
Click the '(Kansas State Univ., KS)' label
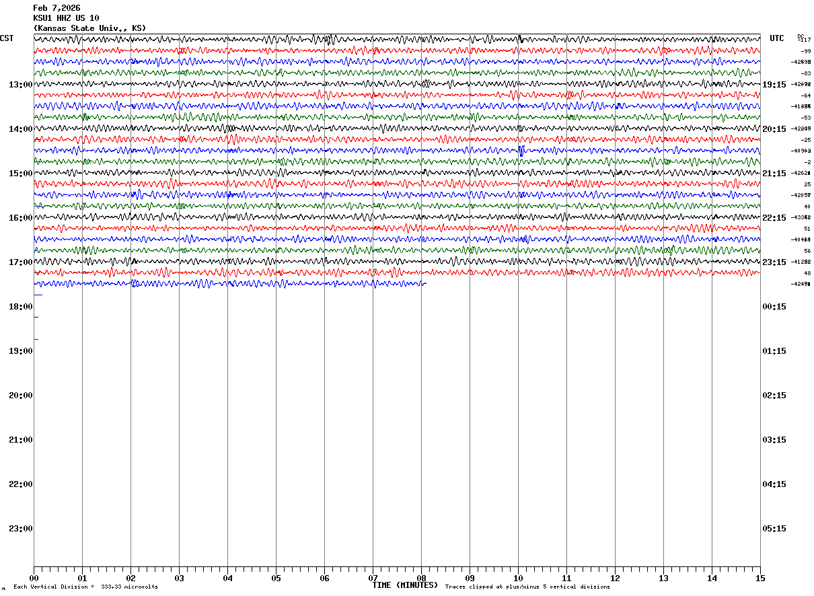coord(89,28)
